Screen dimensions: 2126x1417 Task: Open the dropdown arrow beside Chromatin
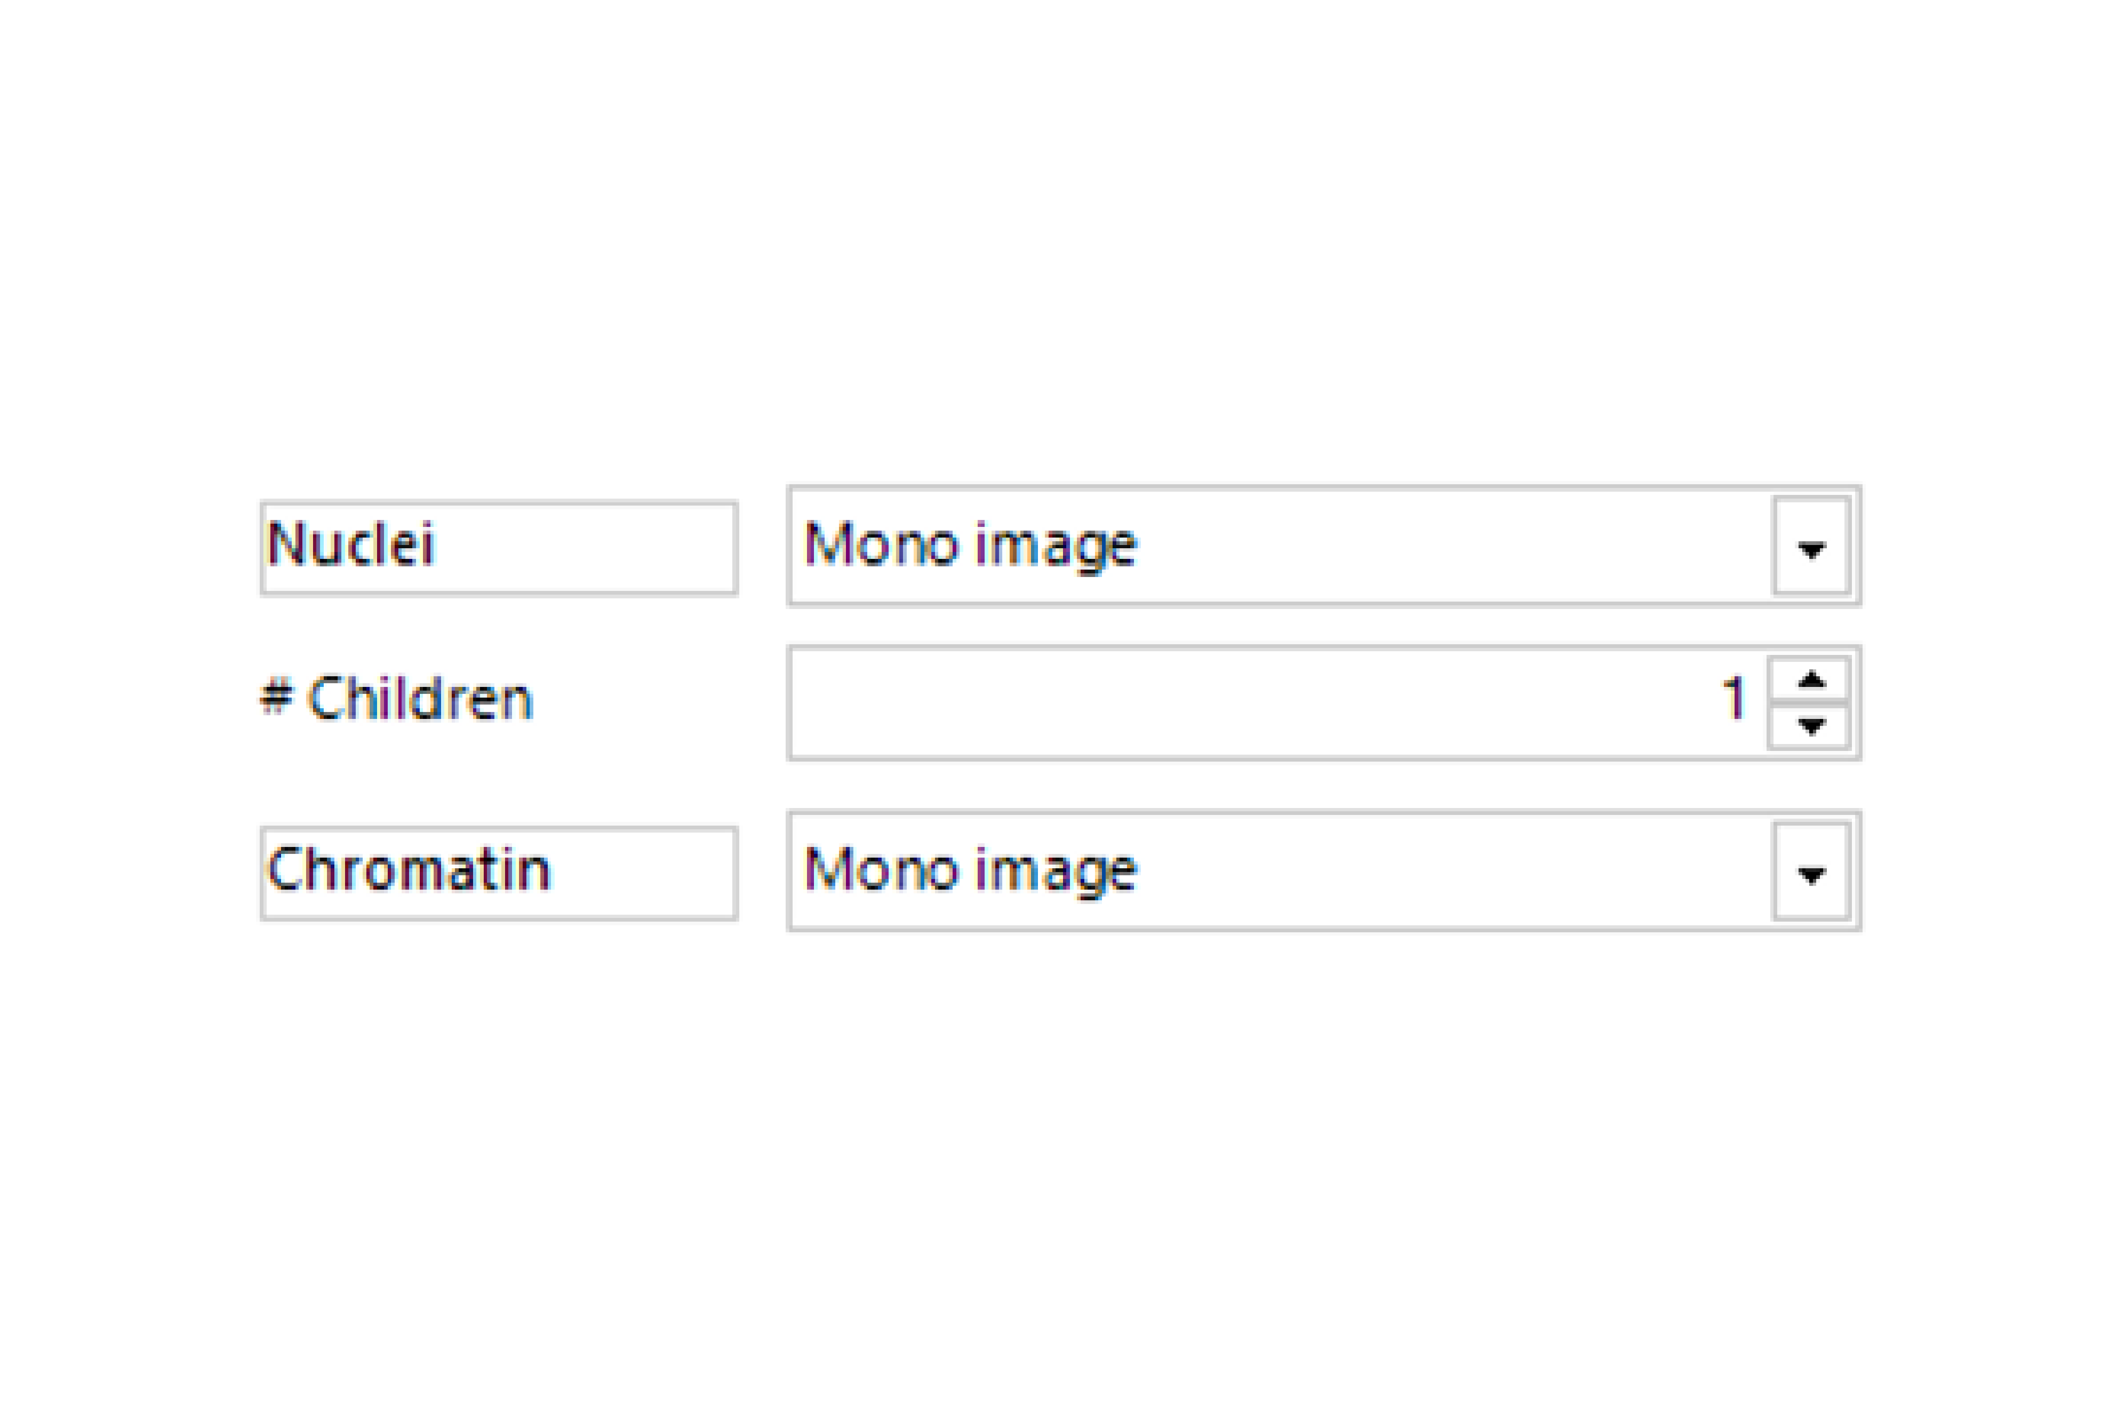[x=1811, y=872]
